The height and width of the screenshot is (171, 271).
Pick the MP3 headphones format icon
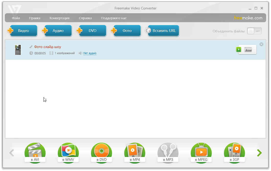168,152
